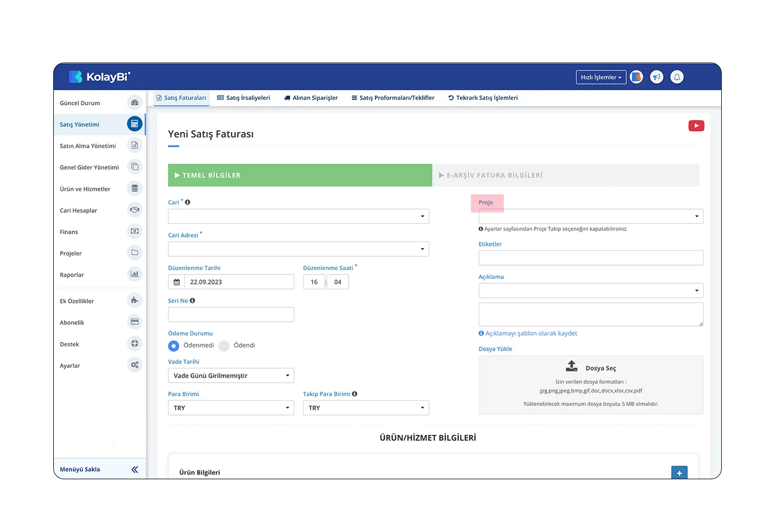The image size is (775, 527).
Task: Click the Düzenlenme Saati minute field
Action: coord(338,282)
